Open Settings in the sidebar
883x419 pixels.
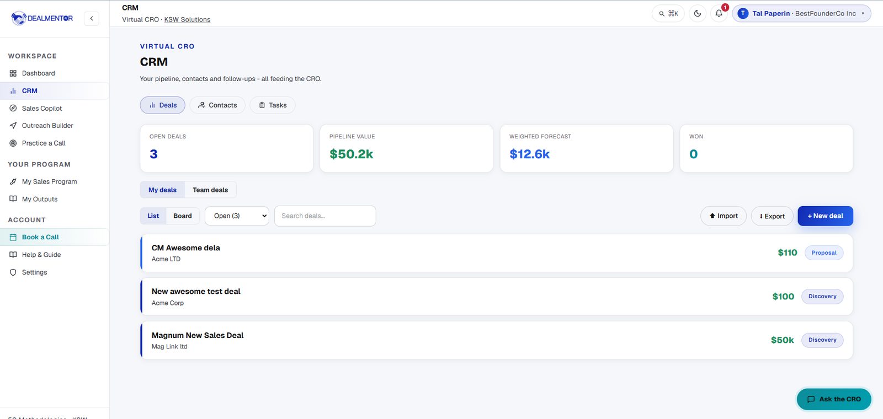click(x=54, y=272)
